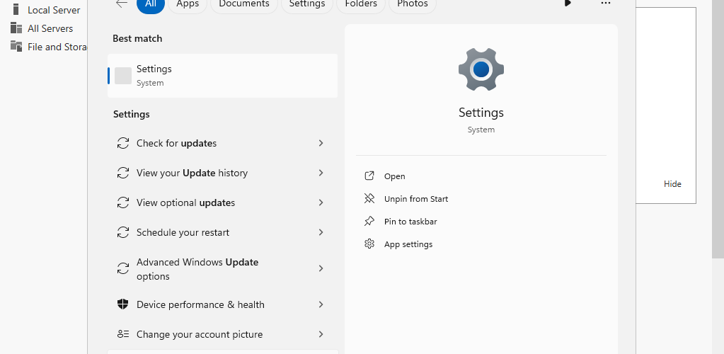This screenshot has height=354, width=724.
Task: Open App settings for Settings
Action: point(408,244)
